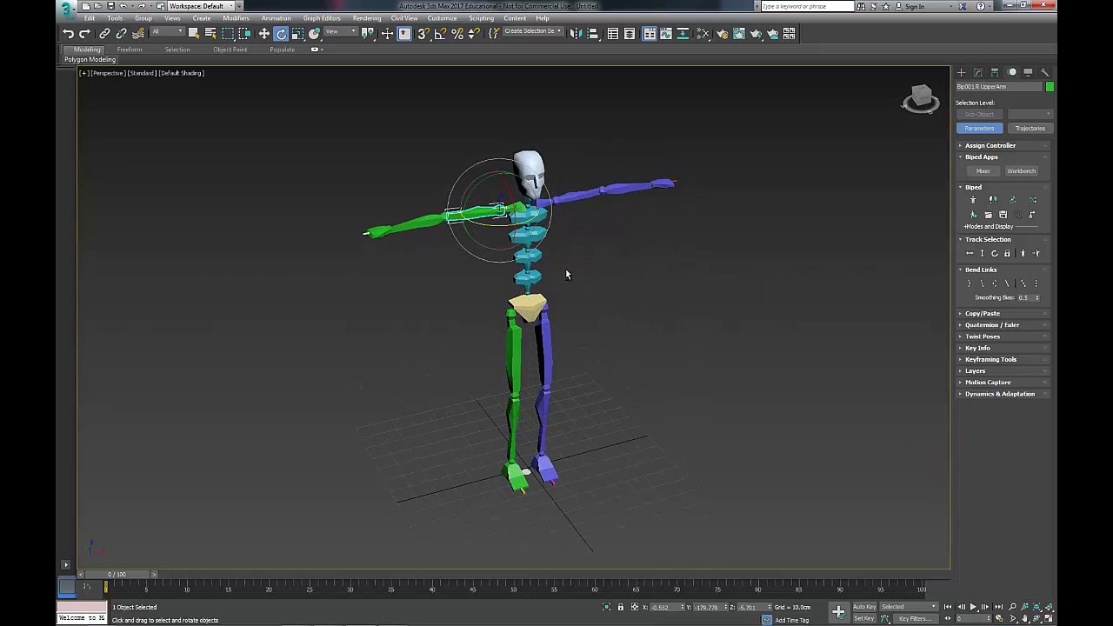
Task: Open the Modifiers menu
Action: (x=236, y=18)
